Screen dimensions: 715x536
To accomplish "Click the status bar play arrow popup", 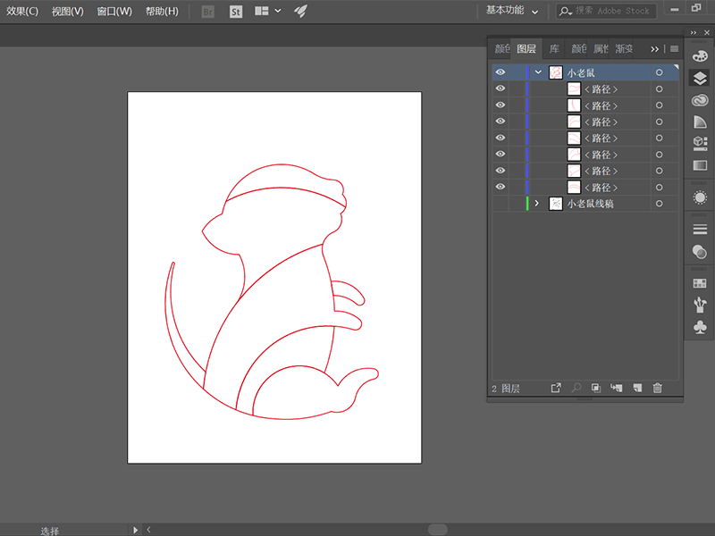I will [135, 530].
